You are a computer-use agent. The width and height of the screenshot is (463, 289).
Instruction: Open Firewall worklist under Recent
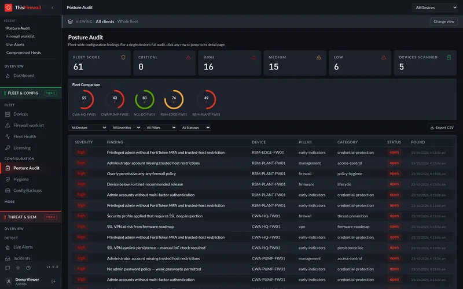(x=20, y=36)
